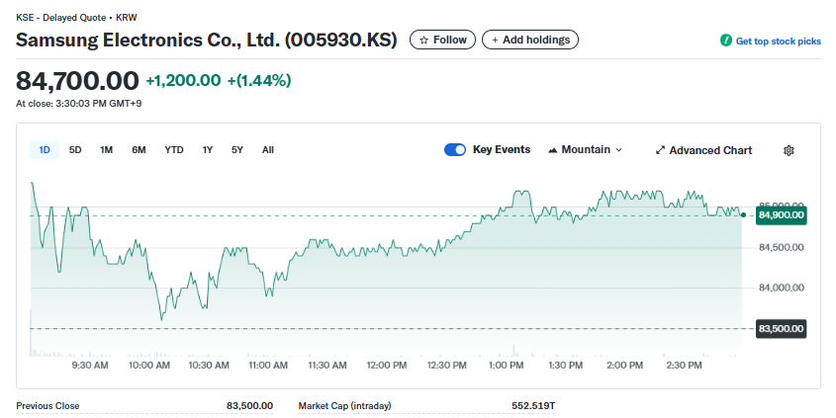Select the 1Y range tab

[208, 150]
